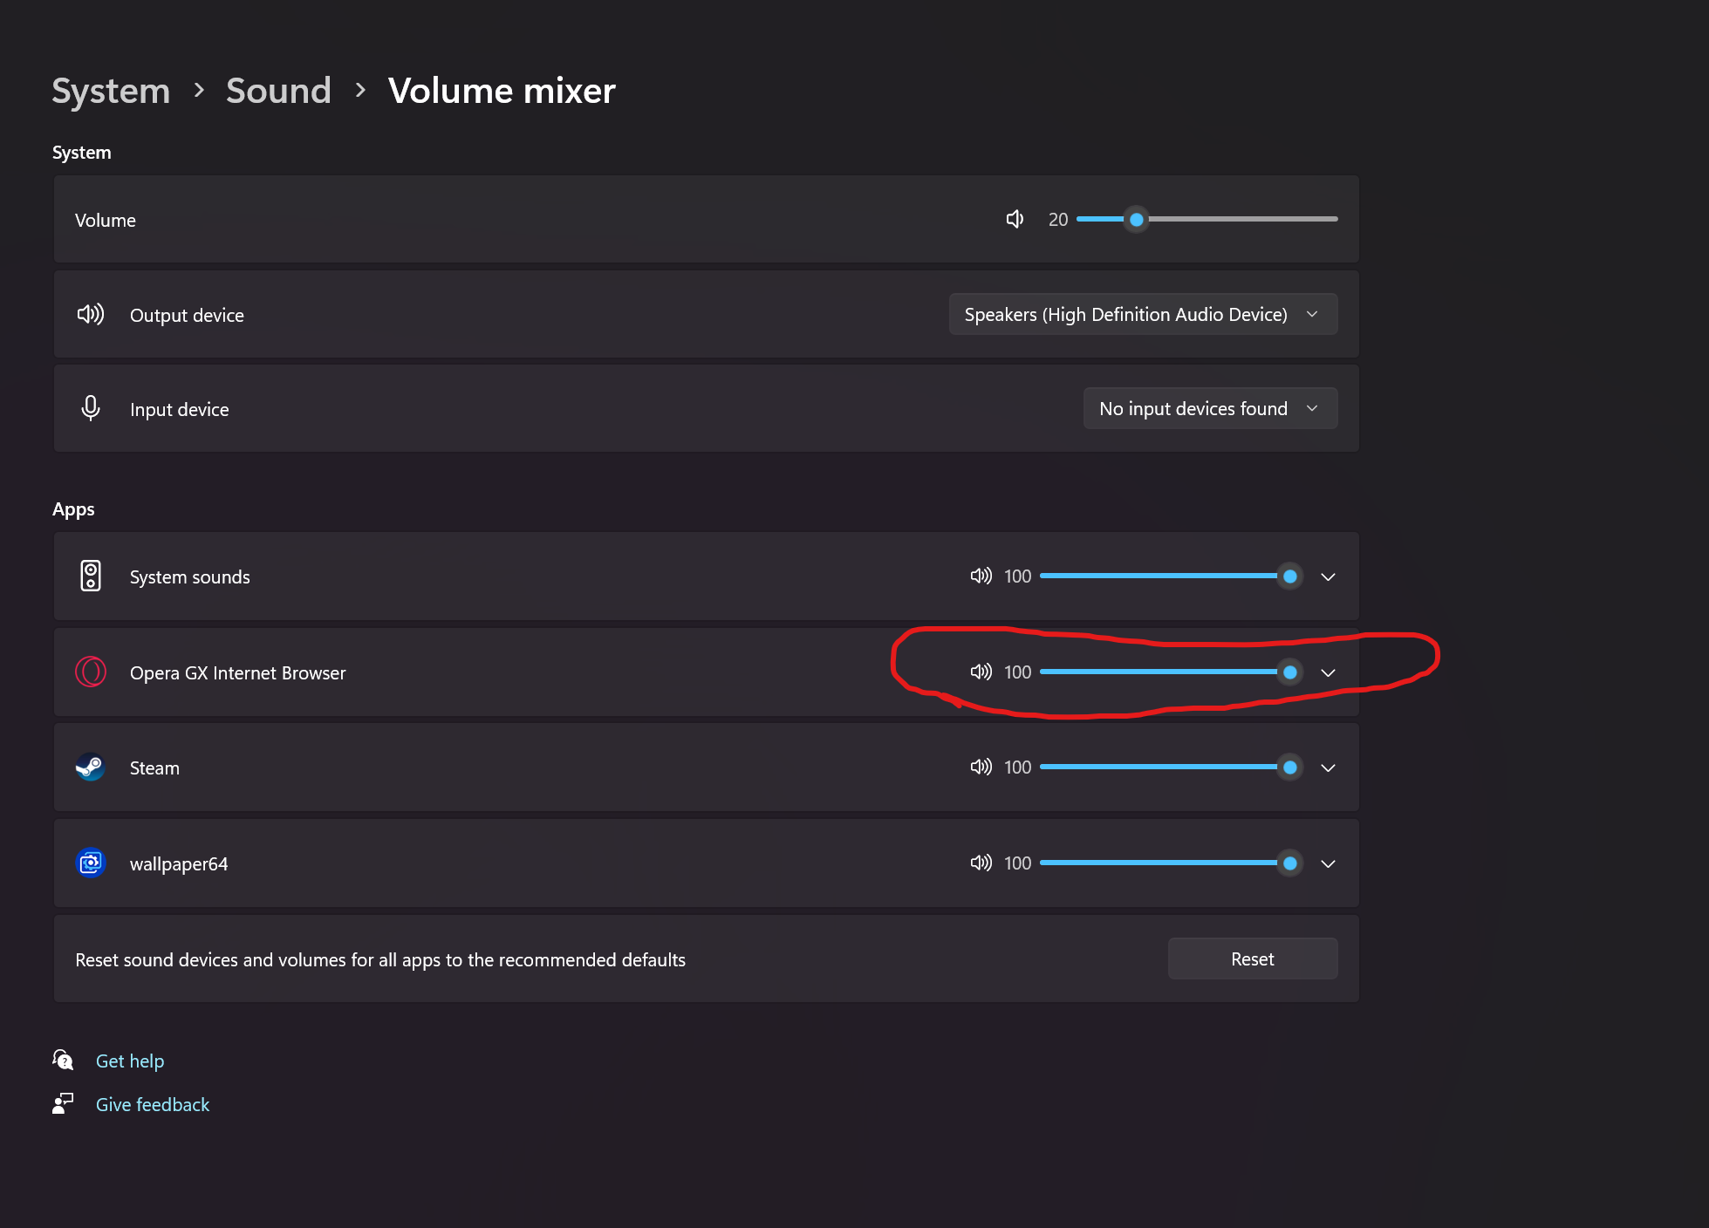The image size is (1709, 1228).
Task: Navigate to System in breadcrumb
Action: 111,91
